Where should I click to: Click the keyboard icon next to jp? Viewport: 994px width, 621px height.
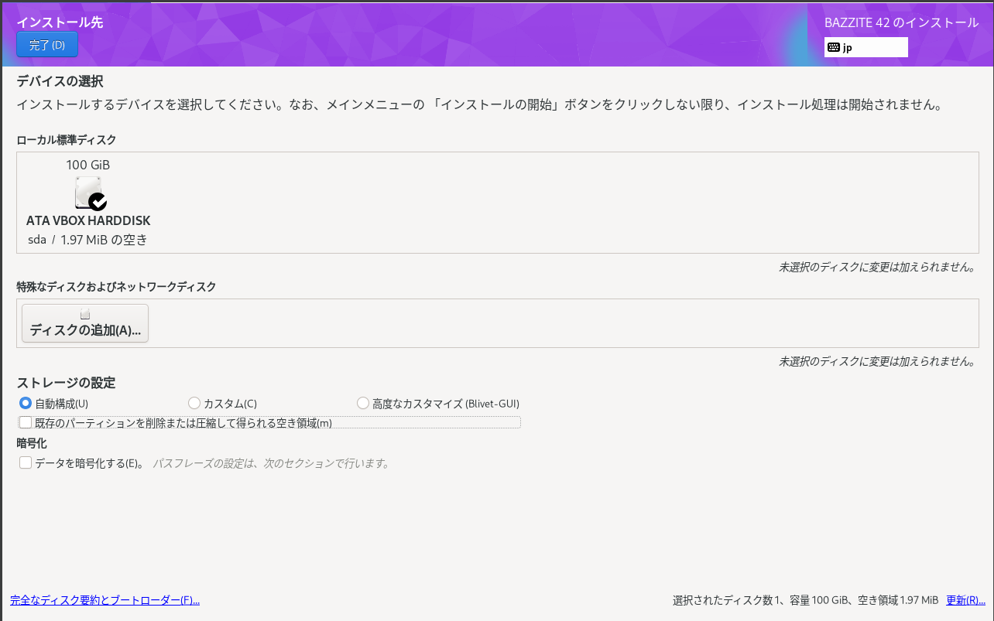click(x=834, y=47)
